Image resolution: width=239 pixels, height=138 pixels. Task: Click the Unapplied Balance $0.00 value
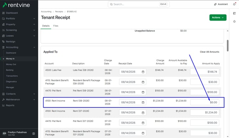pyautogui.click(x=183, y=31)
